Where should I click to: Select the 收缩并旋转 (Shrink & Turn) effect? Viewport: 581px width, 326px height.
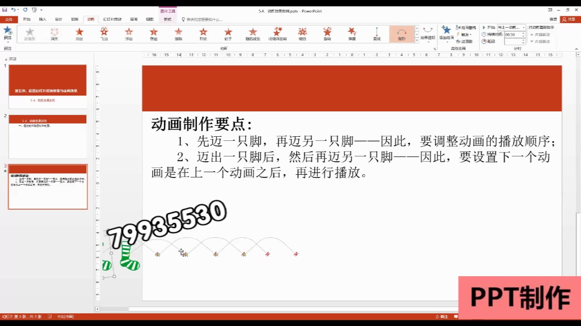click(x=278, y=34)
